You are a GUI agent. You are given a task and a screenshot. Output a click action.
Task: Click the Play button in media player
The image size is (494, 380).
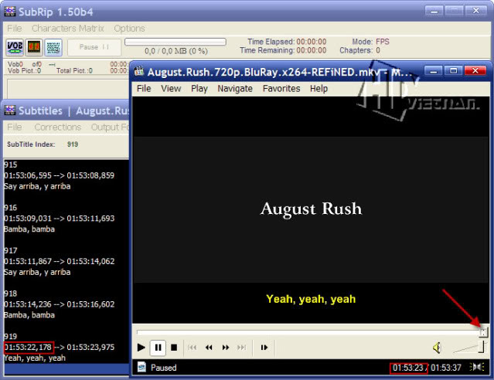click(141, 348)
